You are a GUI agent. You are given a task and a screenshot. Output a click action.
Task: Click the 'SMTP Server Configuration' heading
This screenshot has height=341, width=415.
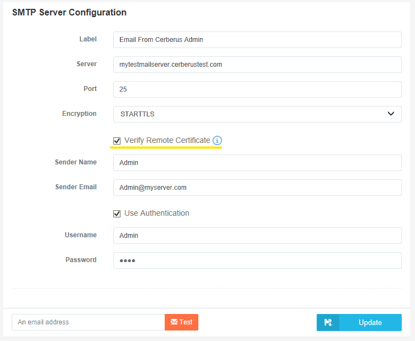[x=69, y=13]
